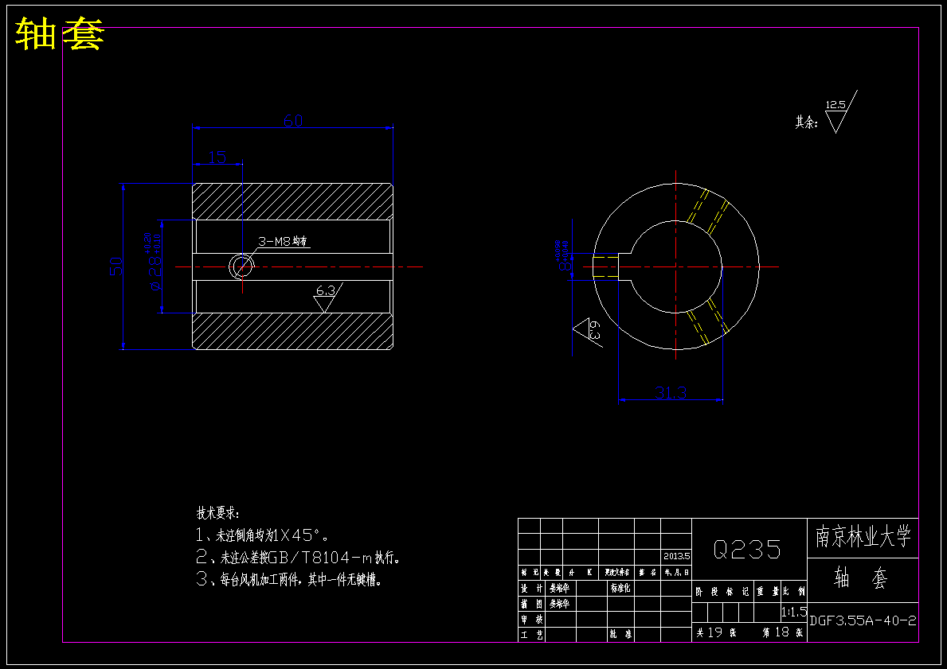Select the 60 length dimension text
Screen dimensions: 947x669
[x=293, y=121]
